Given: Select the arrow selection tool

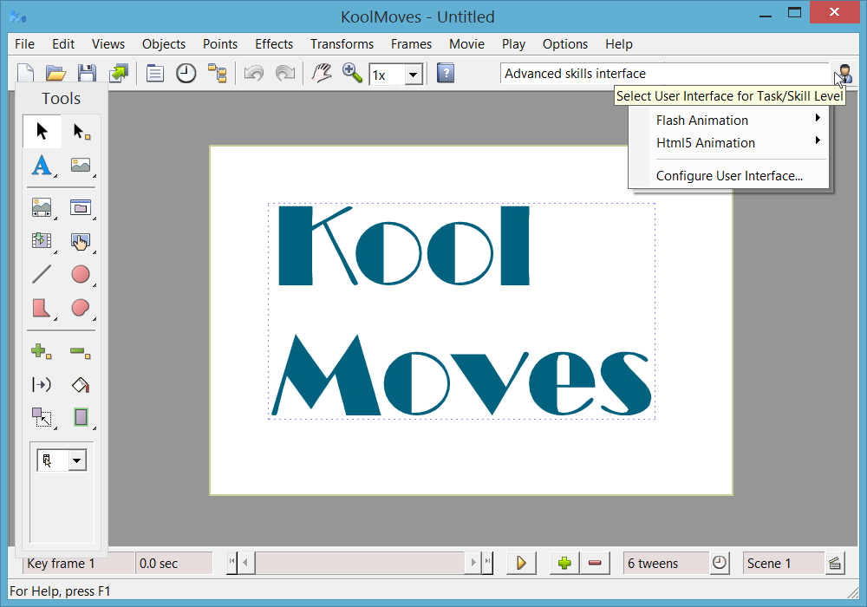Looking at the screenshot, I should tap(42, 132).
